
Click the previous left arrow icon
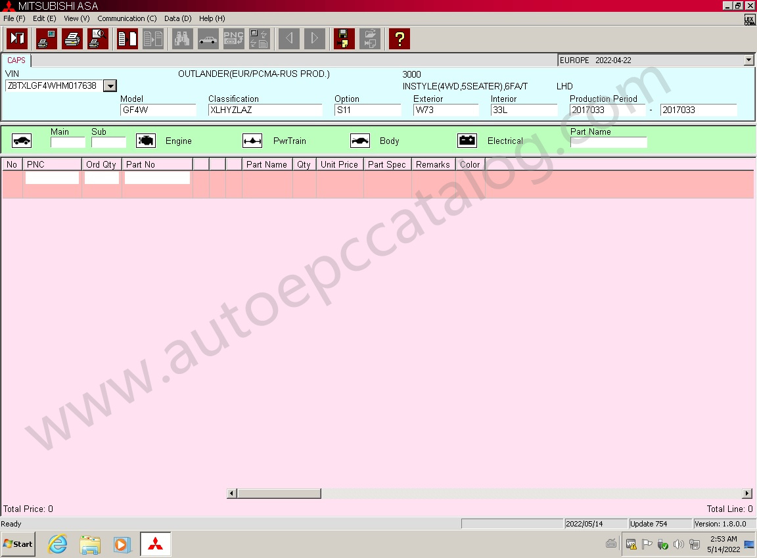[x=289, y=39]
